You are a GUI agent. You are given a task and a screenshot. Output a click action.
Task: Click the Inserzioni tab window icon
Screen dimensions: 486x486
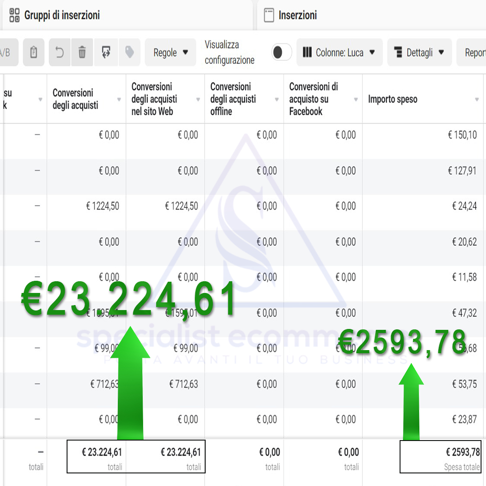coord(269,15)
